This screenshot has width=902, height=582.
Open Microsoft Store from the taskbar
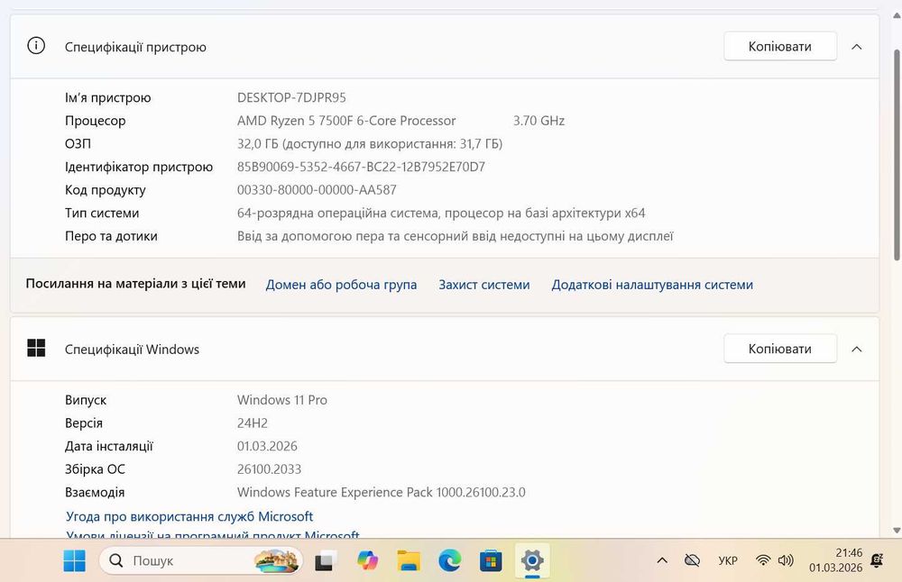click(491, 560)
